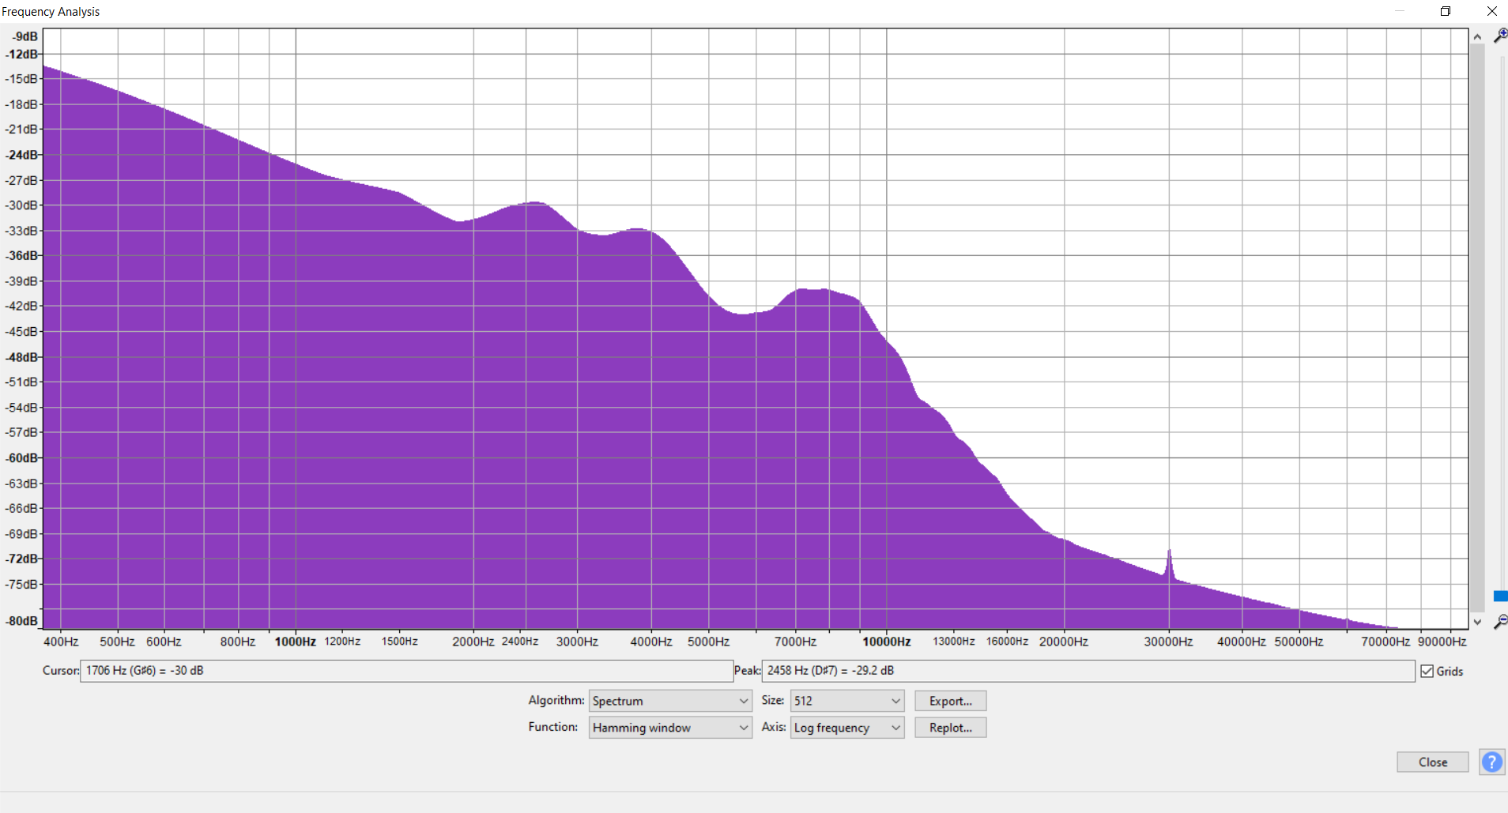Image resolution: width=1508 pixels, height=813 pixels.
Task: Click the zoom in magnifier icon
Action: coord(1499,36)
